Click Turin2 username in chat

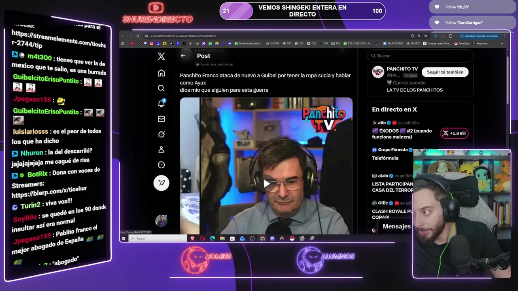30,206
